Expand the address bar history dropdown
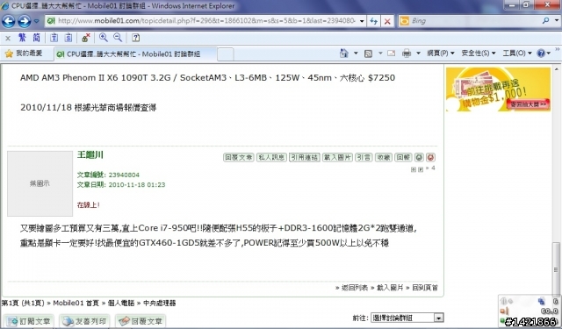 tap(362, 21)
